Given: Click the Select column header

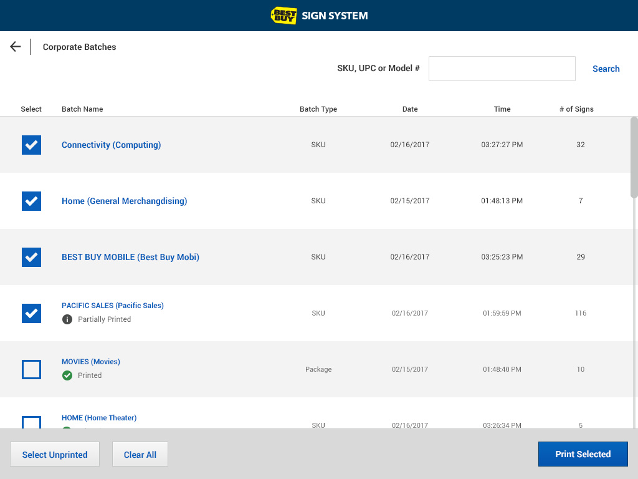Looking at the screenshot, I should tap(31, 109).
